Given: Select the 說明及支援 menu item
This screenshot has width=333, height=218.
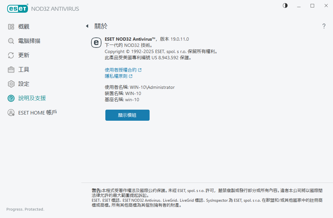Looking at the screenshot, I should (x=32, y=98).
